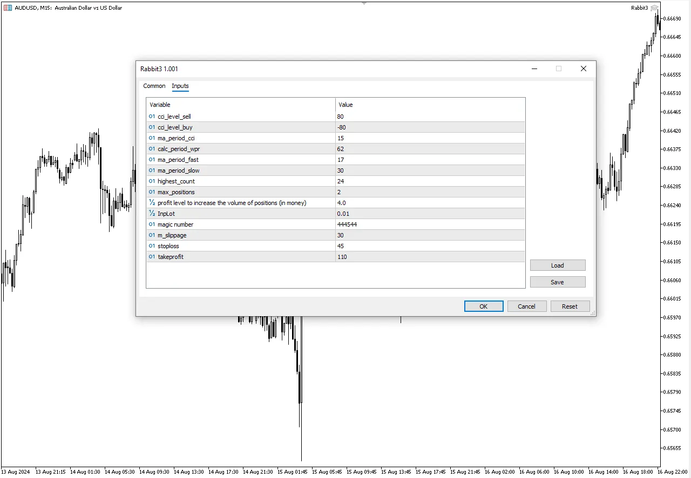Screen dimensions: 691x478
Task: Select the Inputs tab
Action: (180, 86)
